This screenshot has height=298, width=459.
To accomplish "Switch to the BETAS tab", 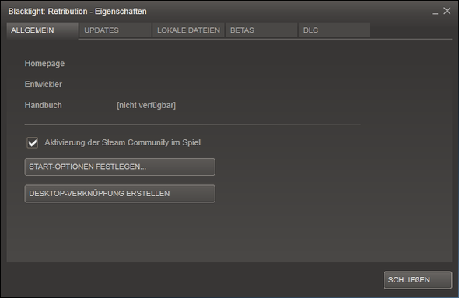I will click(261, 30).
